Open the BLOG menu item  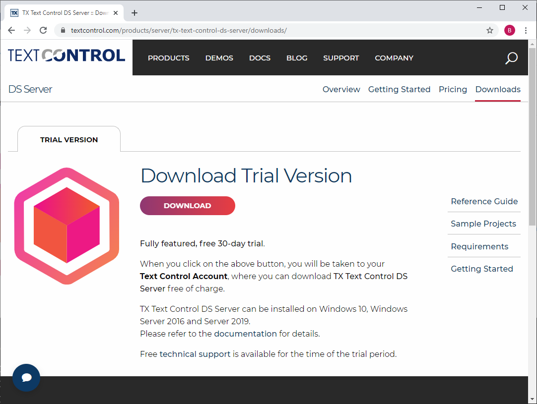[297, 58]
